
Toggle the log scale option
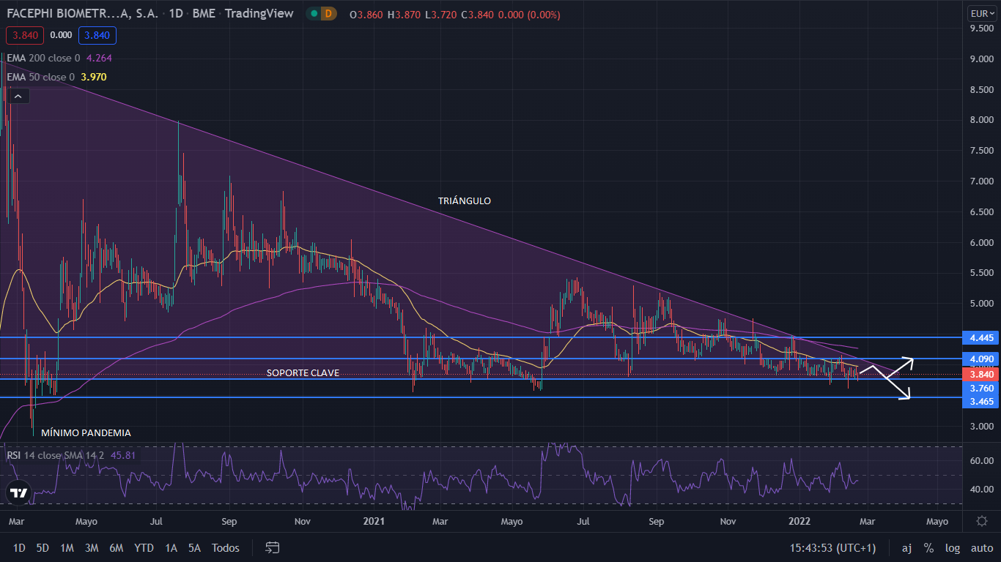click(952, 547)
